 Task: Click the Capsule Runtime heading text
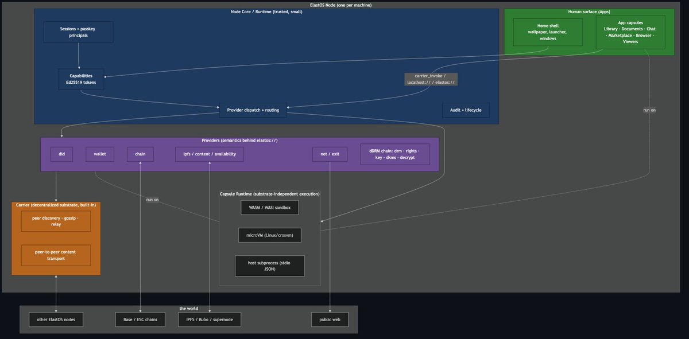pyautogui.click(x=269, y=194)
